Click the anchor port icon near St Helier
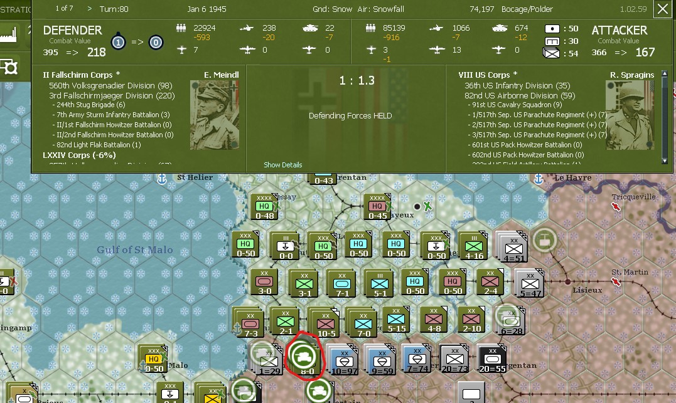This screenshot has height=403, width=676. [162, 179]
